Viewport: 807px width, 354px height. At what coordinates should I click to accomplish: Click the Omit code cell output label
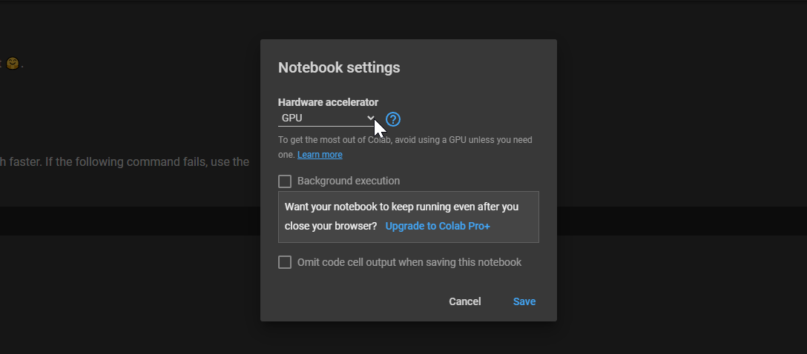(409, 262)
